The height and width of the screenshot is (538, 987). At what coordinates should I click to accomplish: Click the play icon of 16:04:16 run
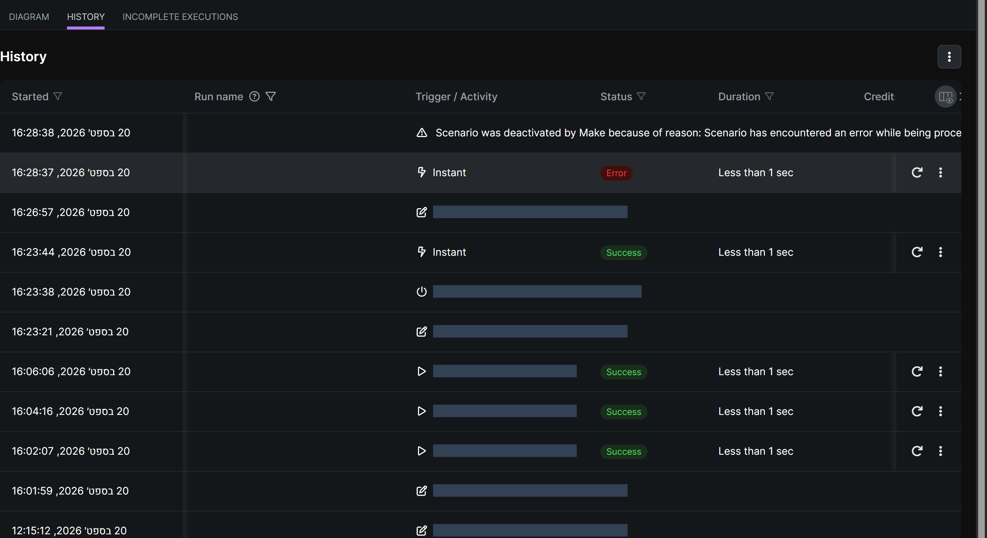pyautogui.click(x=421, y=411)
